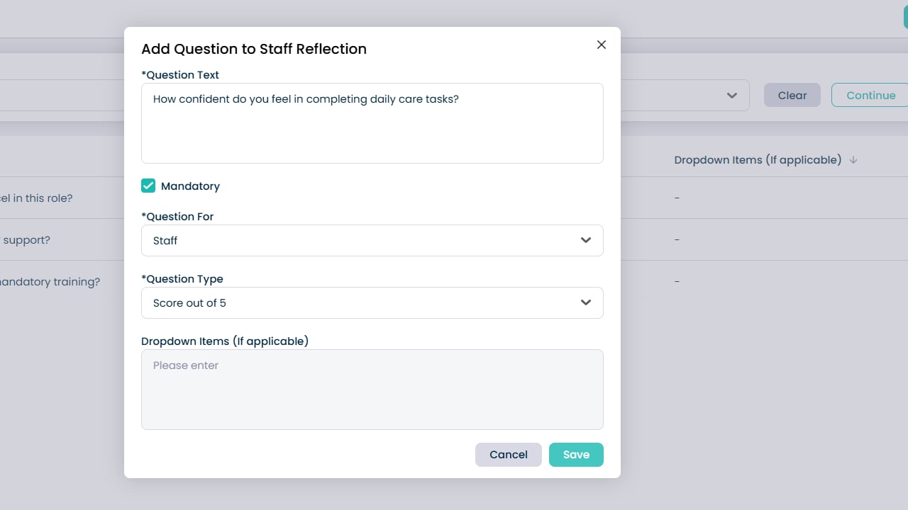Click the Question Type chevron arrow
The height and width of the screenshot is (510, 908).
[586, 302]
